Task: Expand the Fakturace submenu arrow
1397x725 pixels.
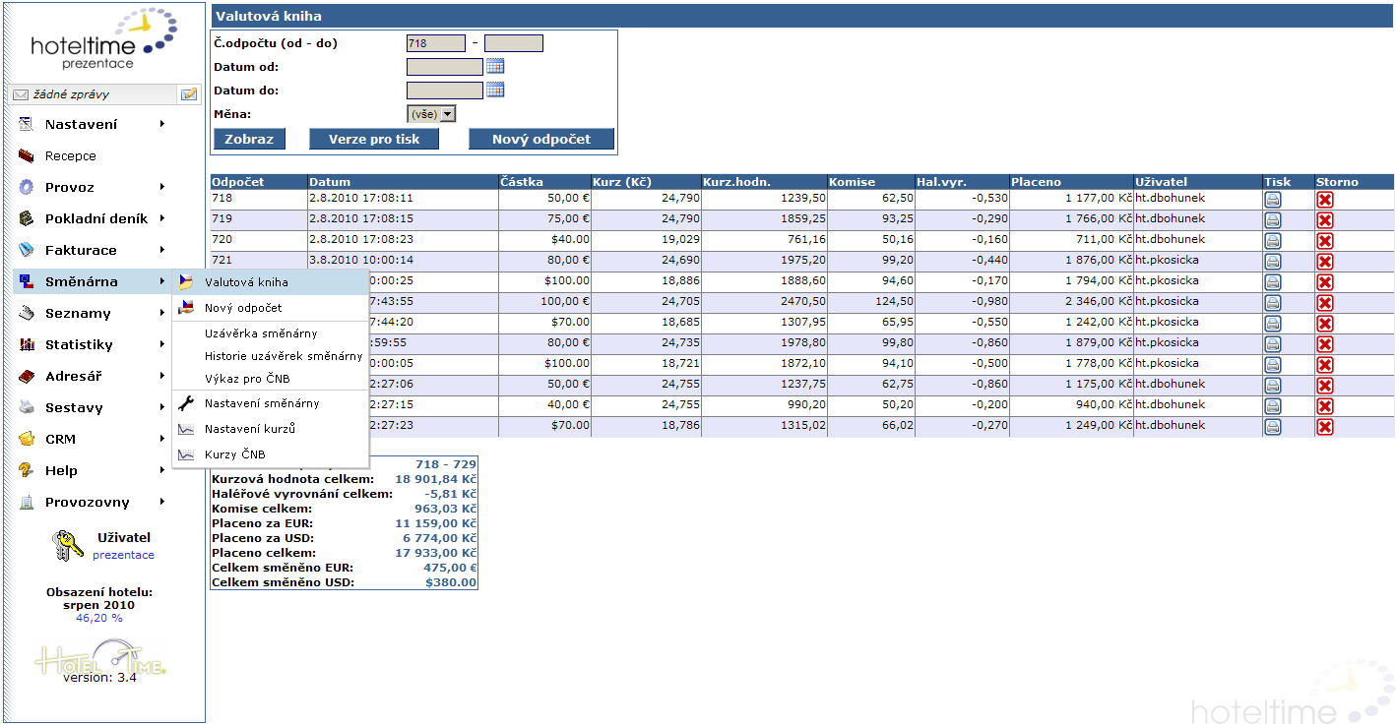Action: pos(161,250)
